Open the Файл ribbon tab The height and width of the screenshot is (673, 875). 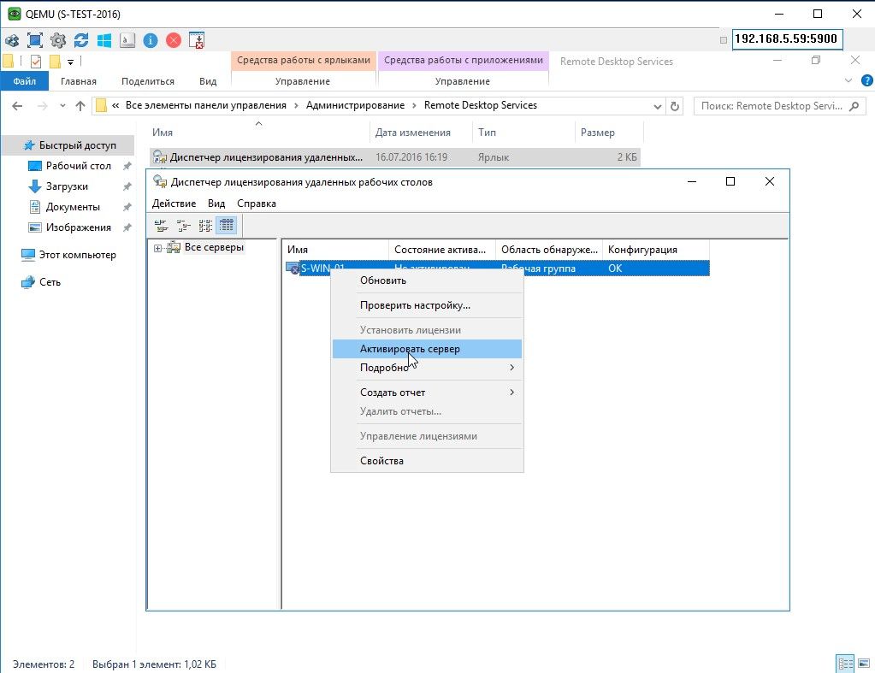click(x=24, y=81)
